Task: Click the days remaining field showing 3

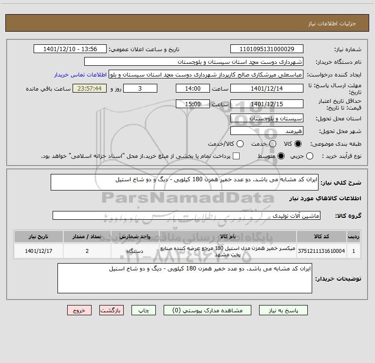Action: 140,88
